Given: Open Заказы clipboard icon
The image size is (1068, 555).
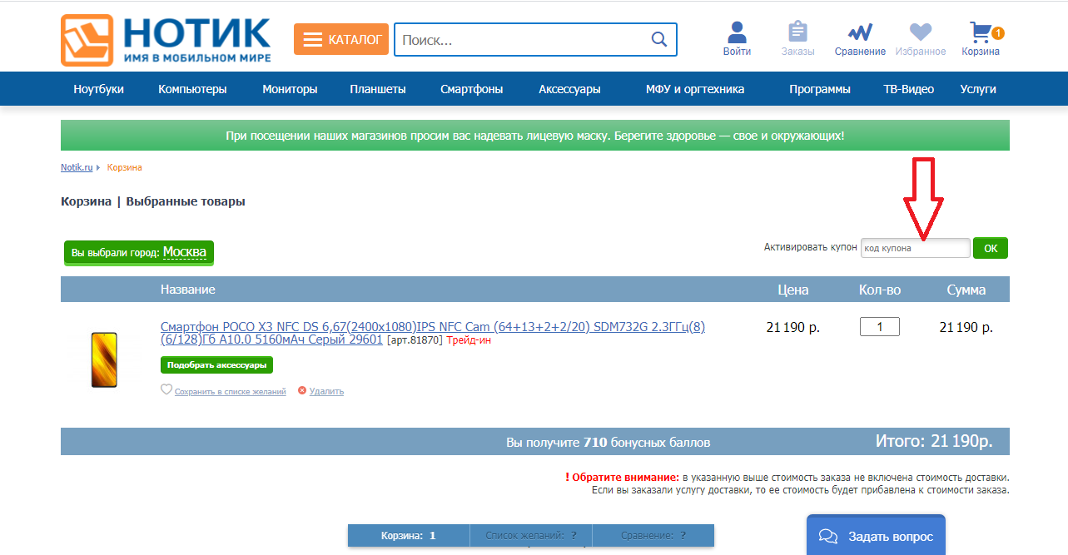Looking at the screenshot, I should pos(798,32).
